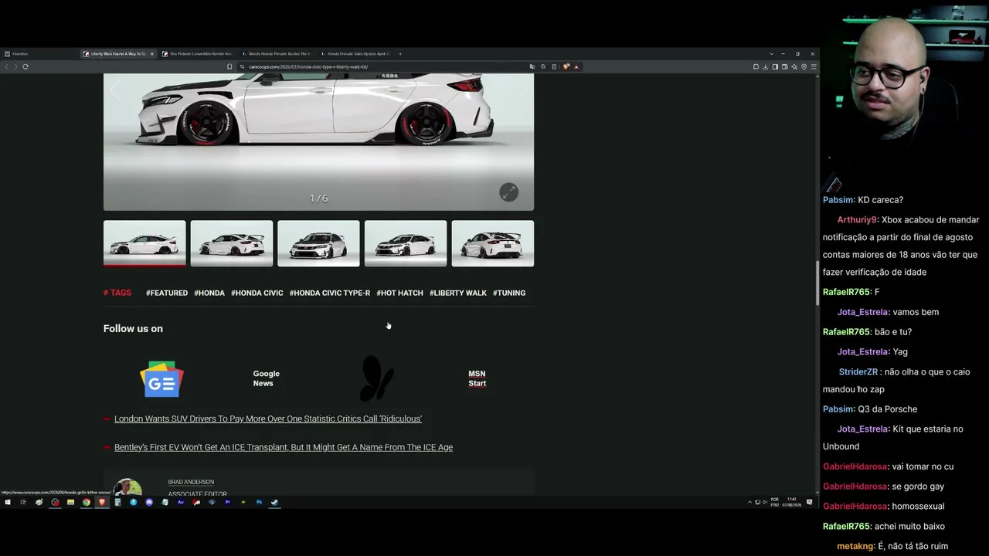Select the first side-view car thumbnail
This screenshot has height=556, width=989.
pos(144,244)
